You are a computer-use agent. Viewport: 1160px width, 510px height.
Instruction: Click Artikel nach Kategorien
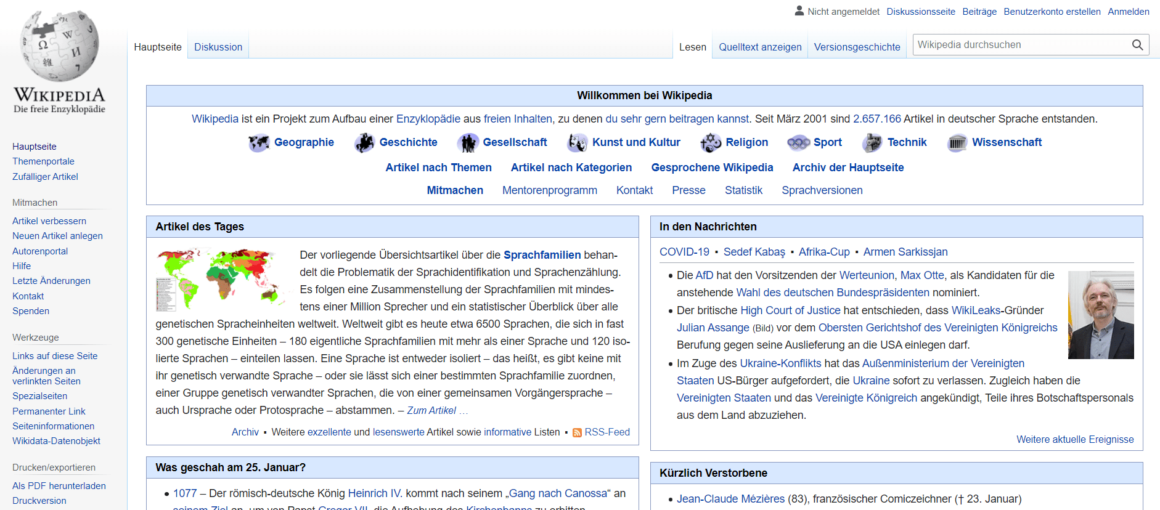pos(571,168)
